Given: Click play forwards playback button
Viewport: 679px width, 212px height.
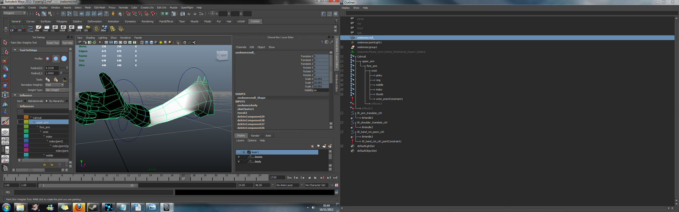Looking at the screenshot, I should click(315, 178).
